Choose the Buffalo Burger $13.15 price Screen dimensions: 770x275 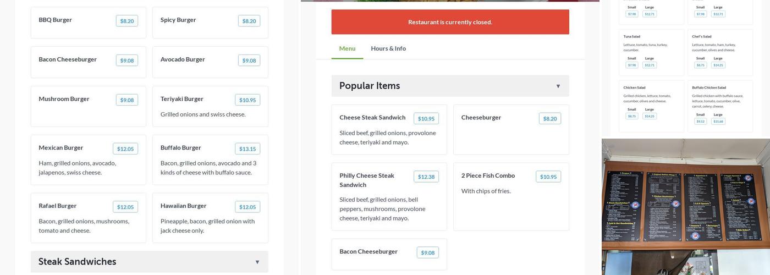pyautogui.click(x=248, y=149)
